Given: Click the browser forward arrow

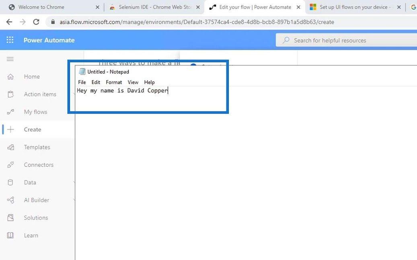Looking at the screenshot, I should coord(23,22).
